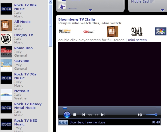The width and height of the screenshot is (167, 132).
Task: Click the Deejay TV logo icon
Action: (6, 39)
